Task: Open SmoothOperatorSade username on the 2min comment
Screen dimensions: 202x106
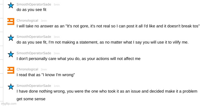Action: pyautogui.click(x=34, y=53)
